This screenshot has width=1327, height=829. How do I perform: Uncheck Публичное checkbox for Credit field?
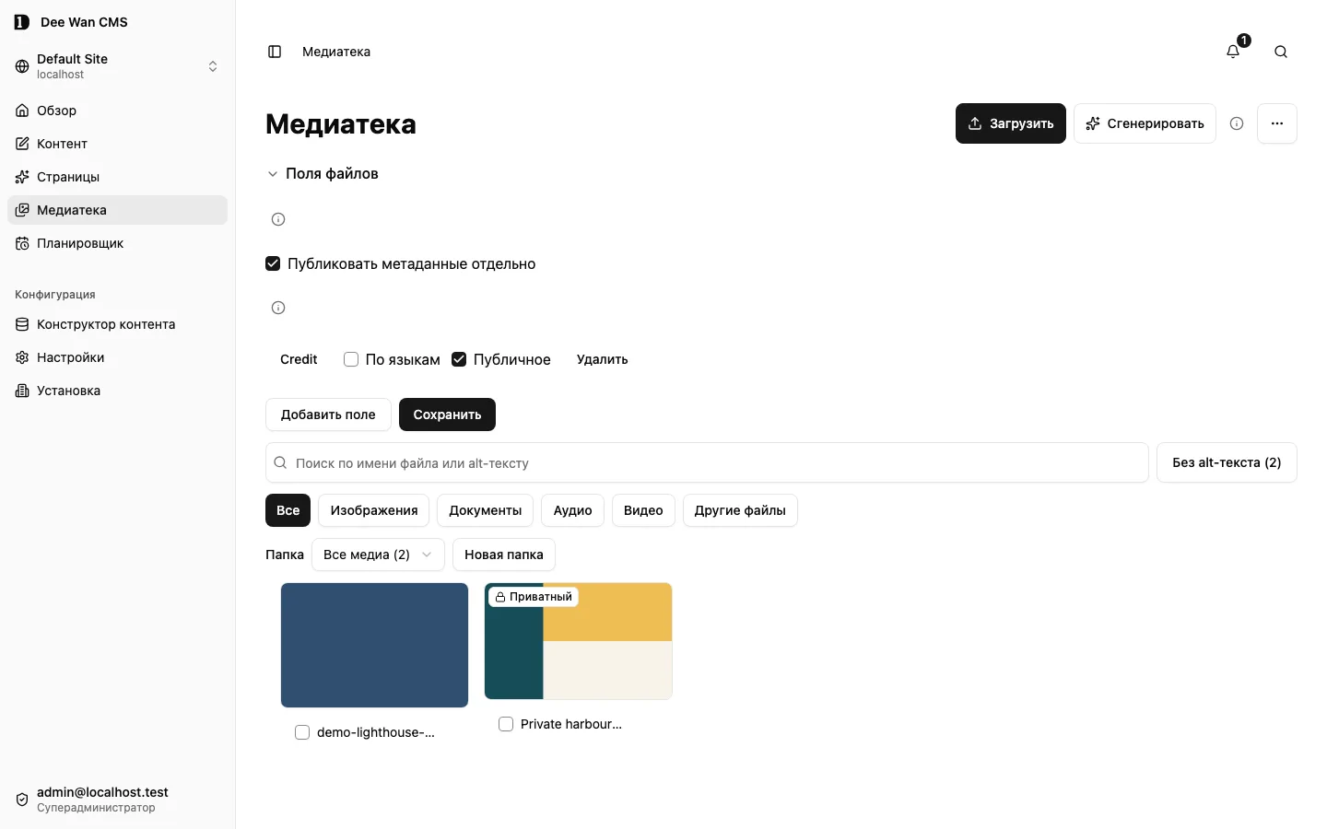(x=459, y=359)
